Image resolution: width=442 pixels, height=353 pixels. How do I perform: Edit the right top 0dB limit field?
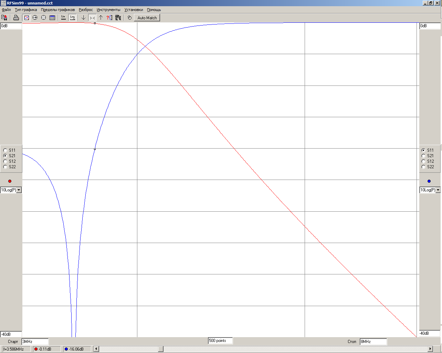(x=430, y=26)
